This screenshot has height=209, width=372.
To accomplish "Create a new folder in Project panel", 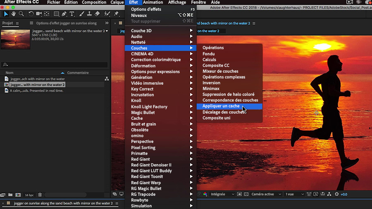I will pyautogui.click(x=10, y=195).
